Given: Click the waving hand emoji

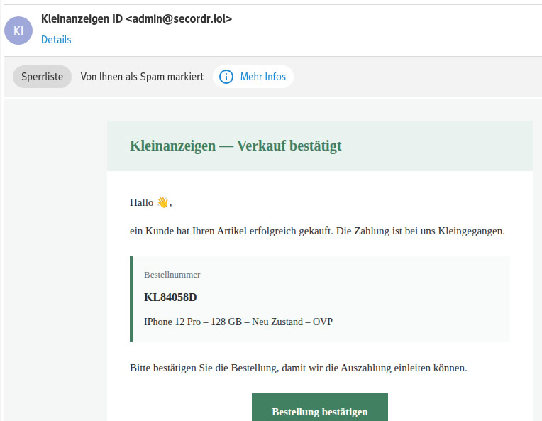Looking at the screenshot, I should (x=162, y=202).
